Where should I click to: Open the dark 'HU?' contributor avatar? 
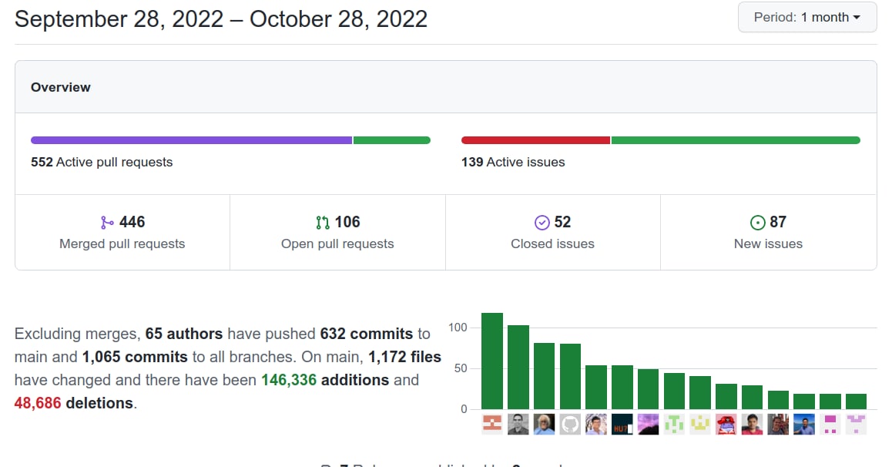tap(622, 425)
